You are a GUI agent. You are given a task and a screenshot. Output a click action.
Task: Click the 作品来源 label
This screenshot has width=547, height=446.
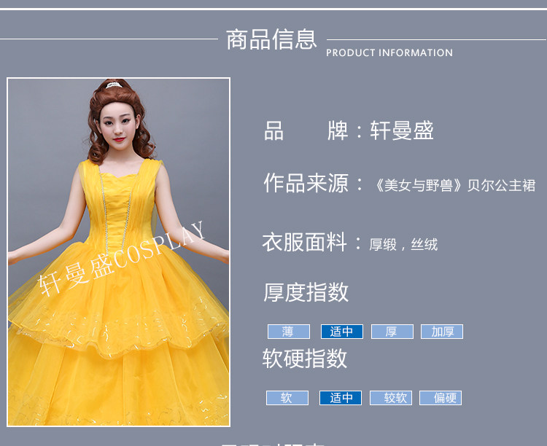pos(306,183)
